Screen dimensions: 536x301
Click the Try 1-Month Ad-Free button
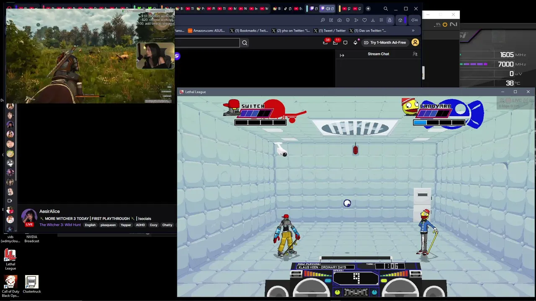[384, 43]
